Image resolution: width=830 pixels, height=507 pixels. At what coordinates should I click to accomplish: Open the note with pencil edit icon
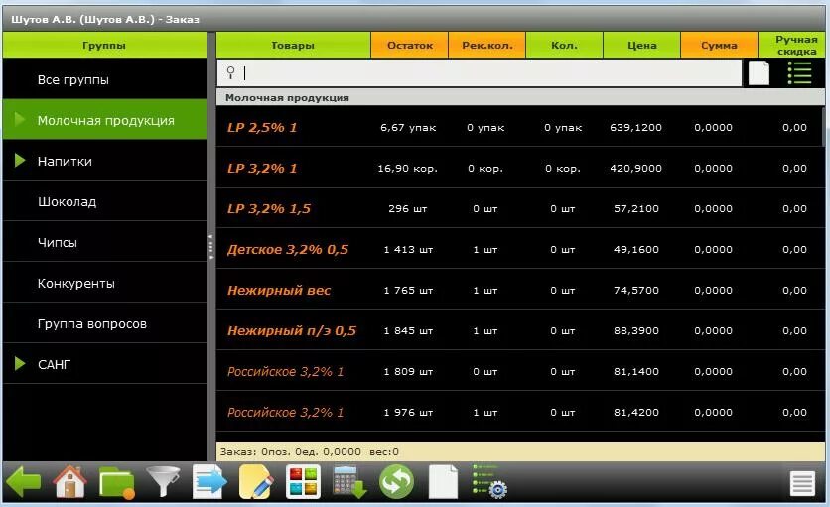pos(256,481)
